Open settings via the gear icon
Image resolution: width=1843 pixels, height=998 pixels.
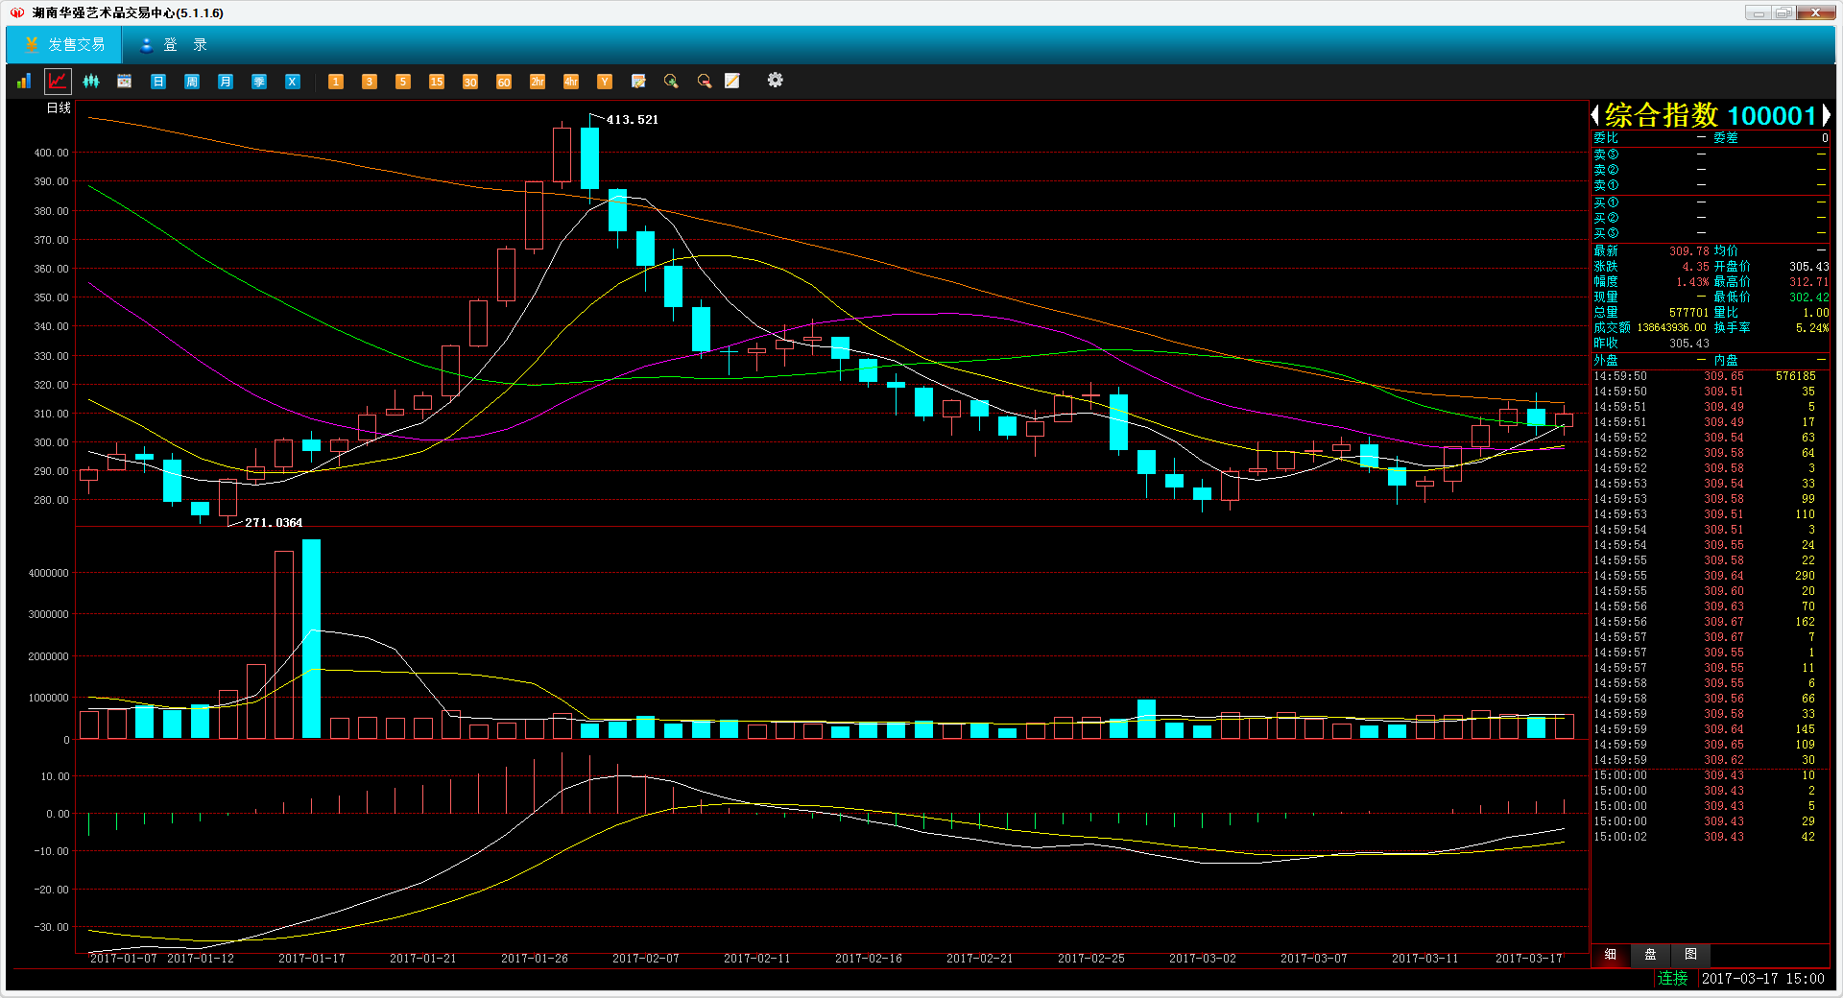click(776, 81)
